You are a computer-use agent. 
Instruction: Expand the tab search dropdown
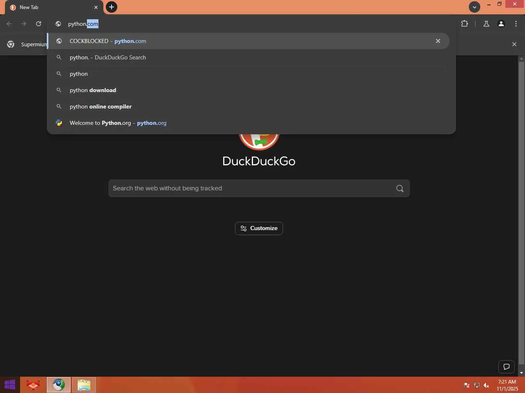pyautogui.click(x=475, y=7)
